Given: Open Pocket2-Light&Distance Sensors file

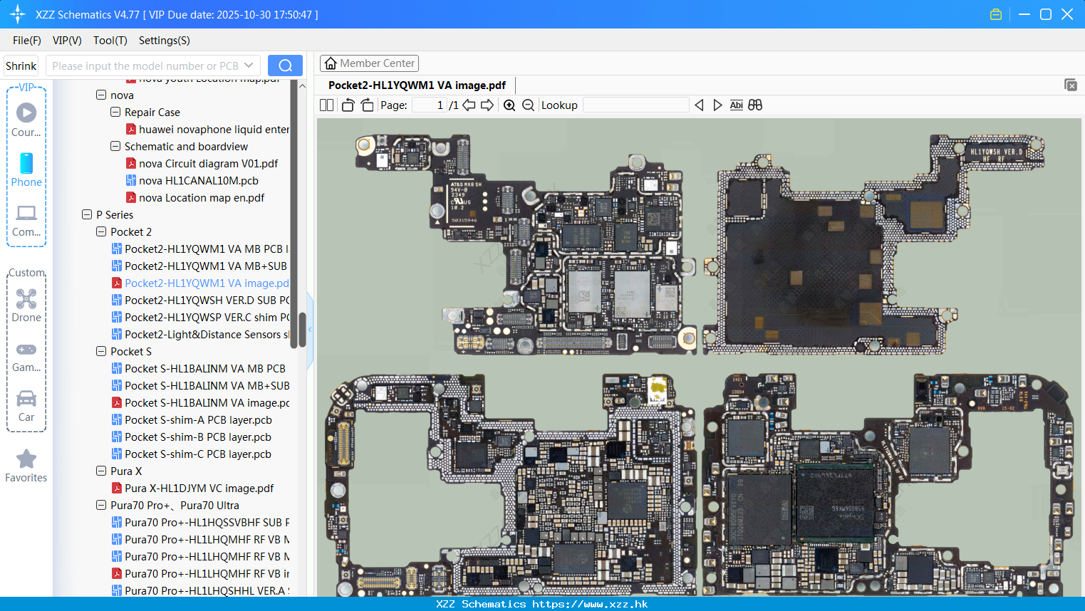Looking at the screenshot, I should click(200, 334).
